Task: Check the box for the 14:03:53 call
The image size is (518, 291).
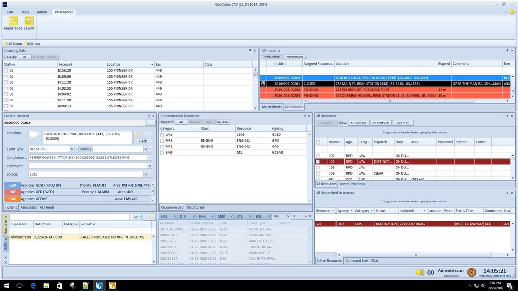Action: [6, 89]
